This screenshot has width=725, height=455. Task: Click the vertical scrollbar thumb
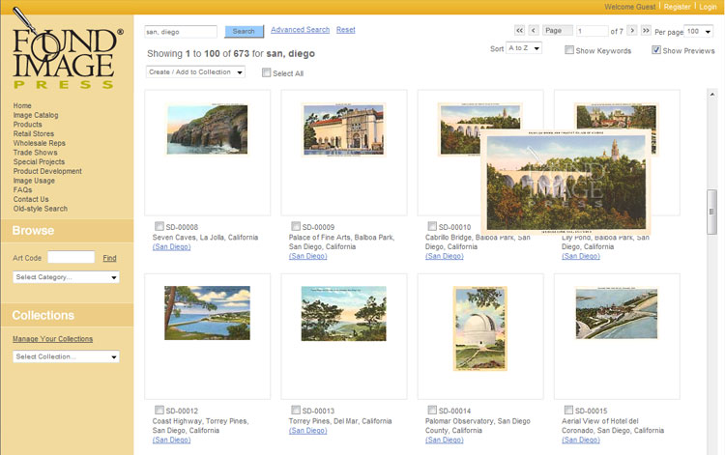(x=711, y=212)
